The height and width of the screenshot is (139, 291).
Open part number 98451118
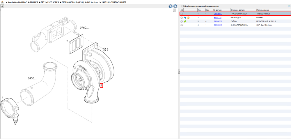coord(217,18)
